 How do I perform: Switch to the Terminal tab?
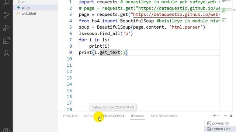(x=138, y=116)
